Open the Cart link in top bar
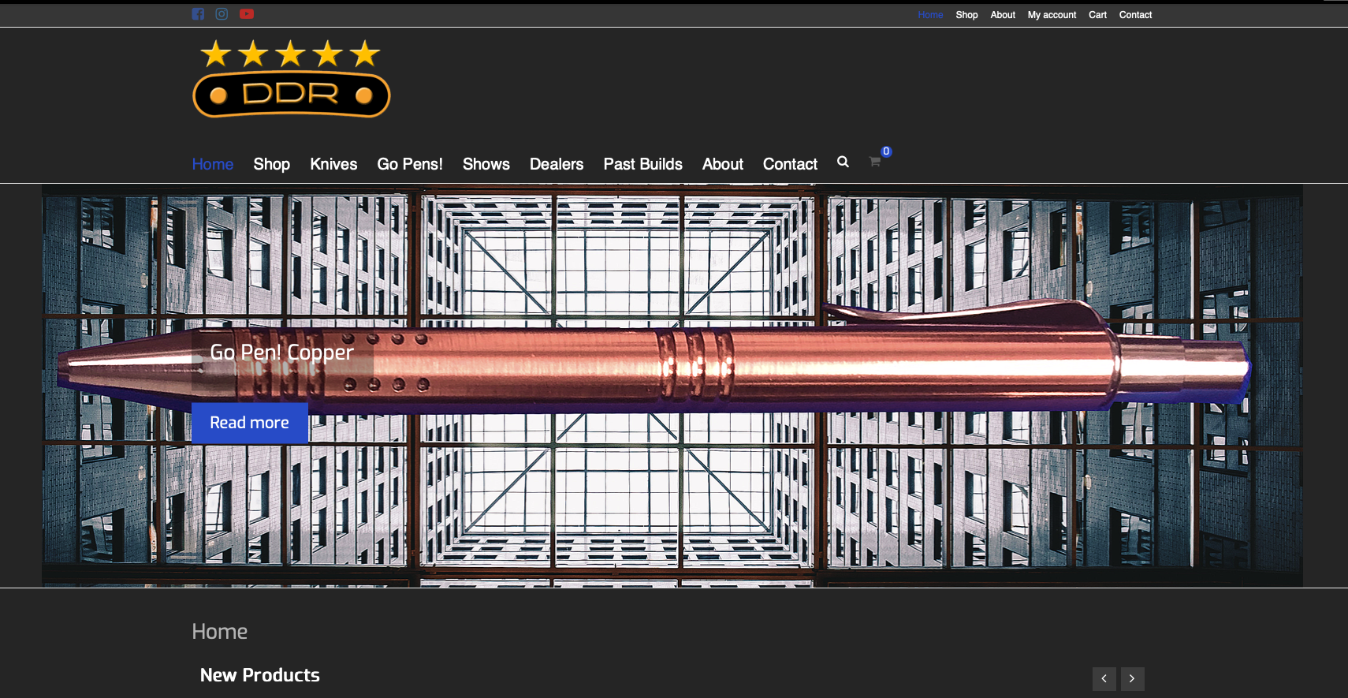 click(1097, 15)
